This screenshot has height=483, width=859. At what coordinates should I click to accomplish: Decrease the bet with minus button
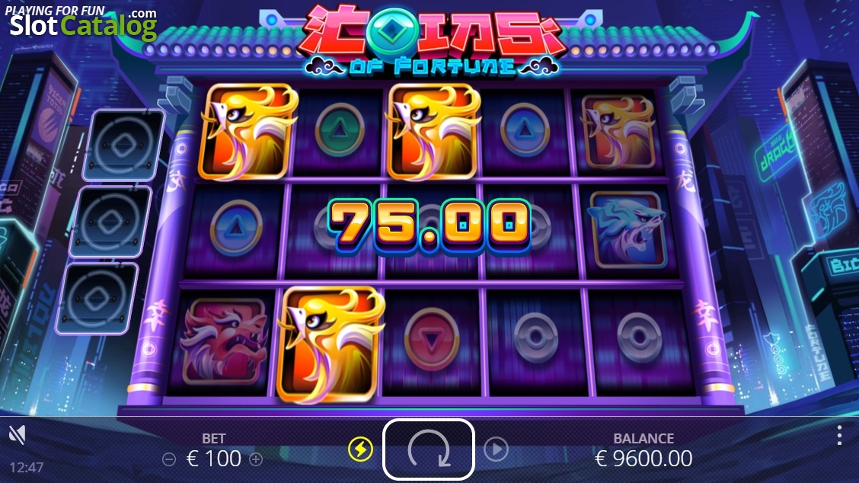(x=169, y=459)
